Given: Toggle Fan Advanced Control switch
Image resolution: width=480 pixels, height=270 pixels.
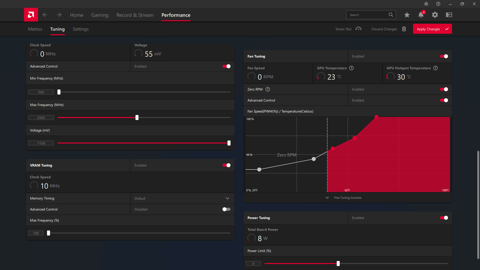Looking at the screenshot, I should click(x=444, y=100).
